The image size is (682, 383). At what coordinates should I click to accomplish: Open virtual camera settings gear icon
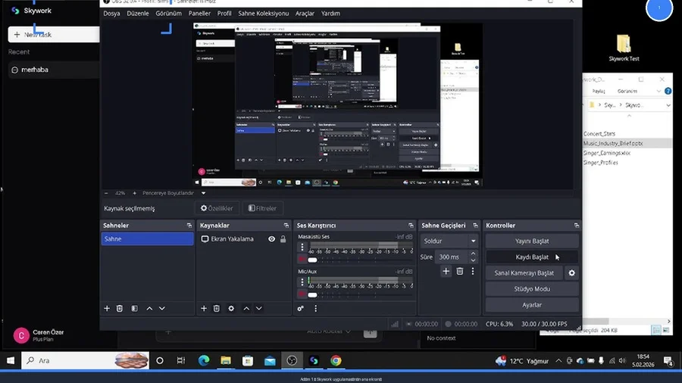coord(571,273)
